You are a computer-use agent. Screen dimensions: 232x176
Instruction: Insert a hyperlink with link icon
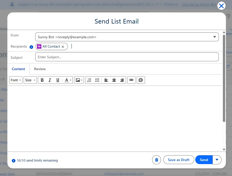131,80
